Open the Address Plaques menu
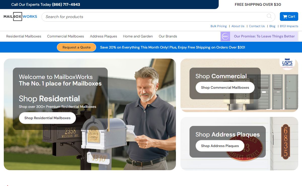The height and width of the screenshot is (186, 302). click(103, 36)
